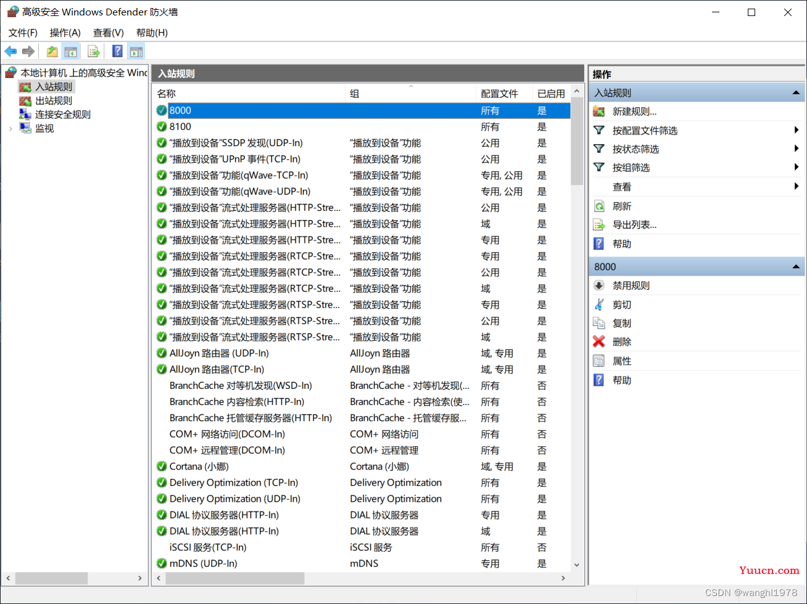Click 刷新 in the Actions pane
This screenshot has width=807, height=604.
(x=622, y=206)
